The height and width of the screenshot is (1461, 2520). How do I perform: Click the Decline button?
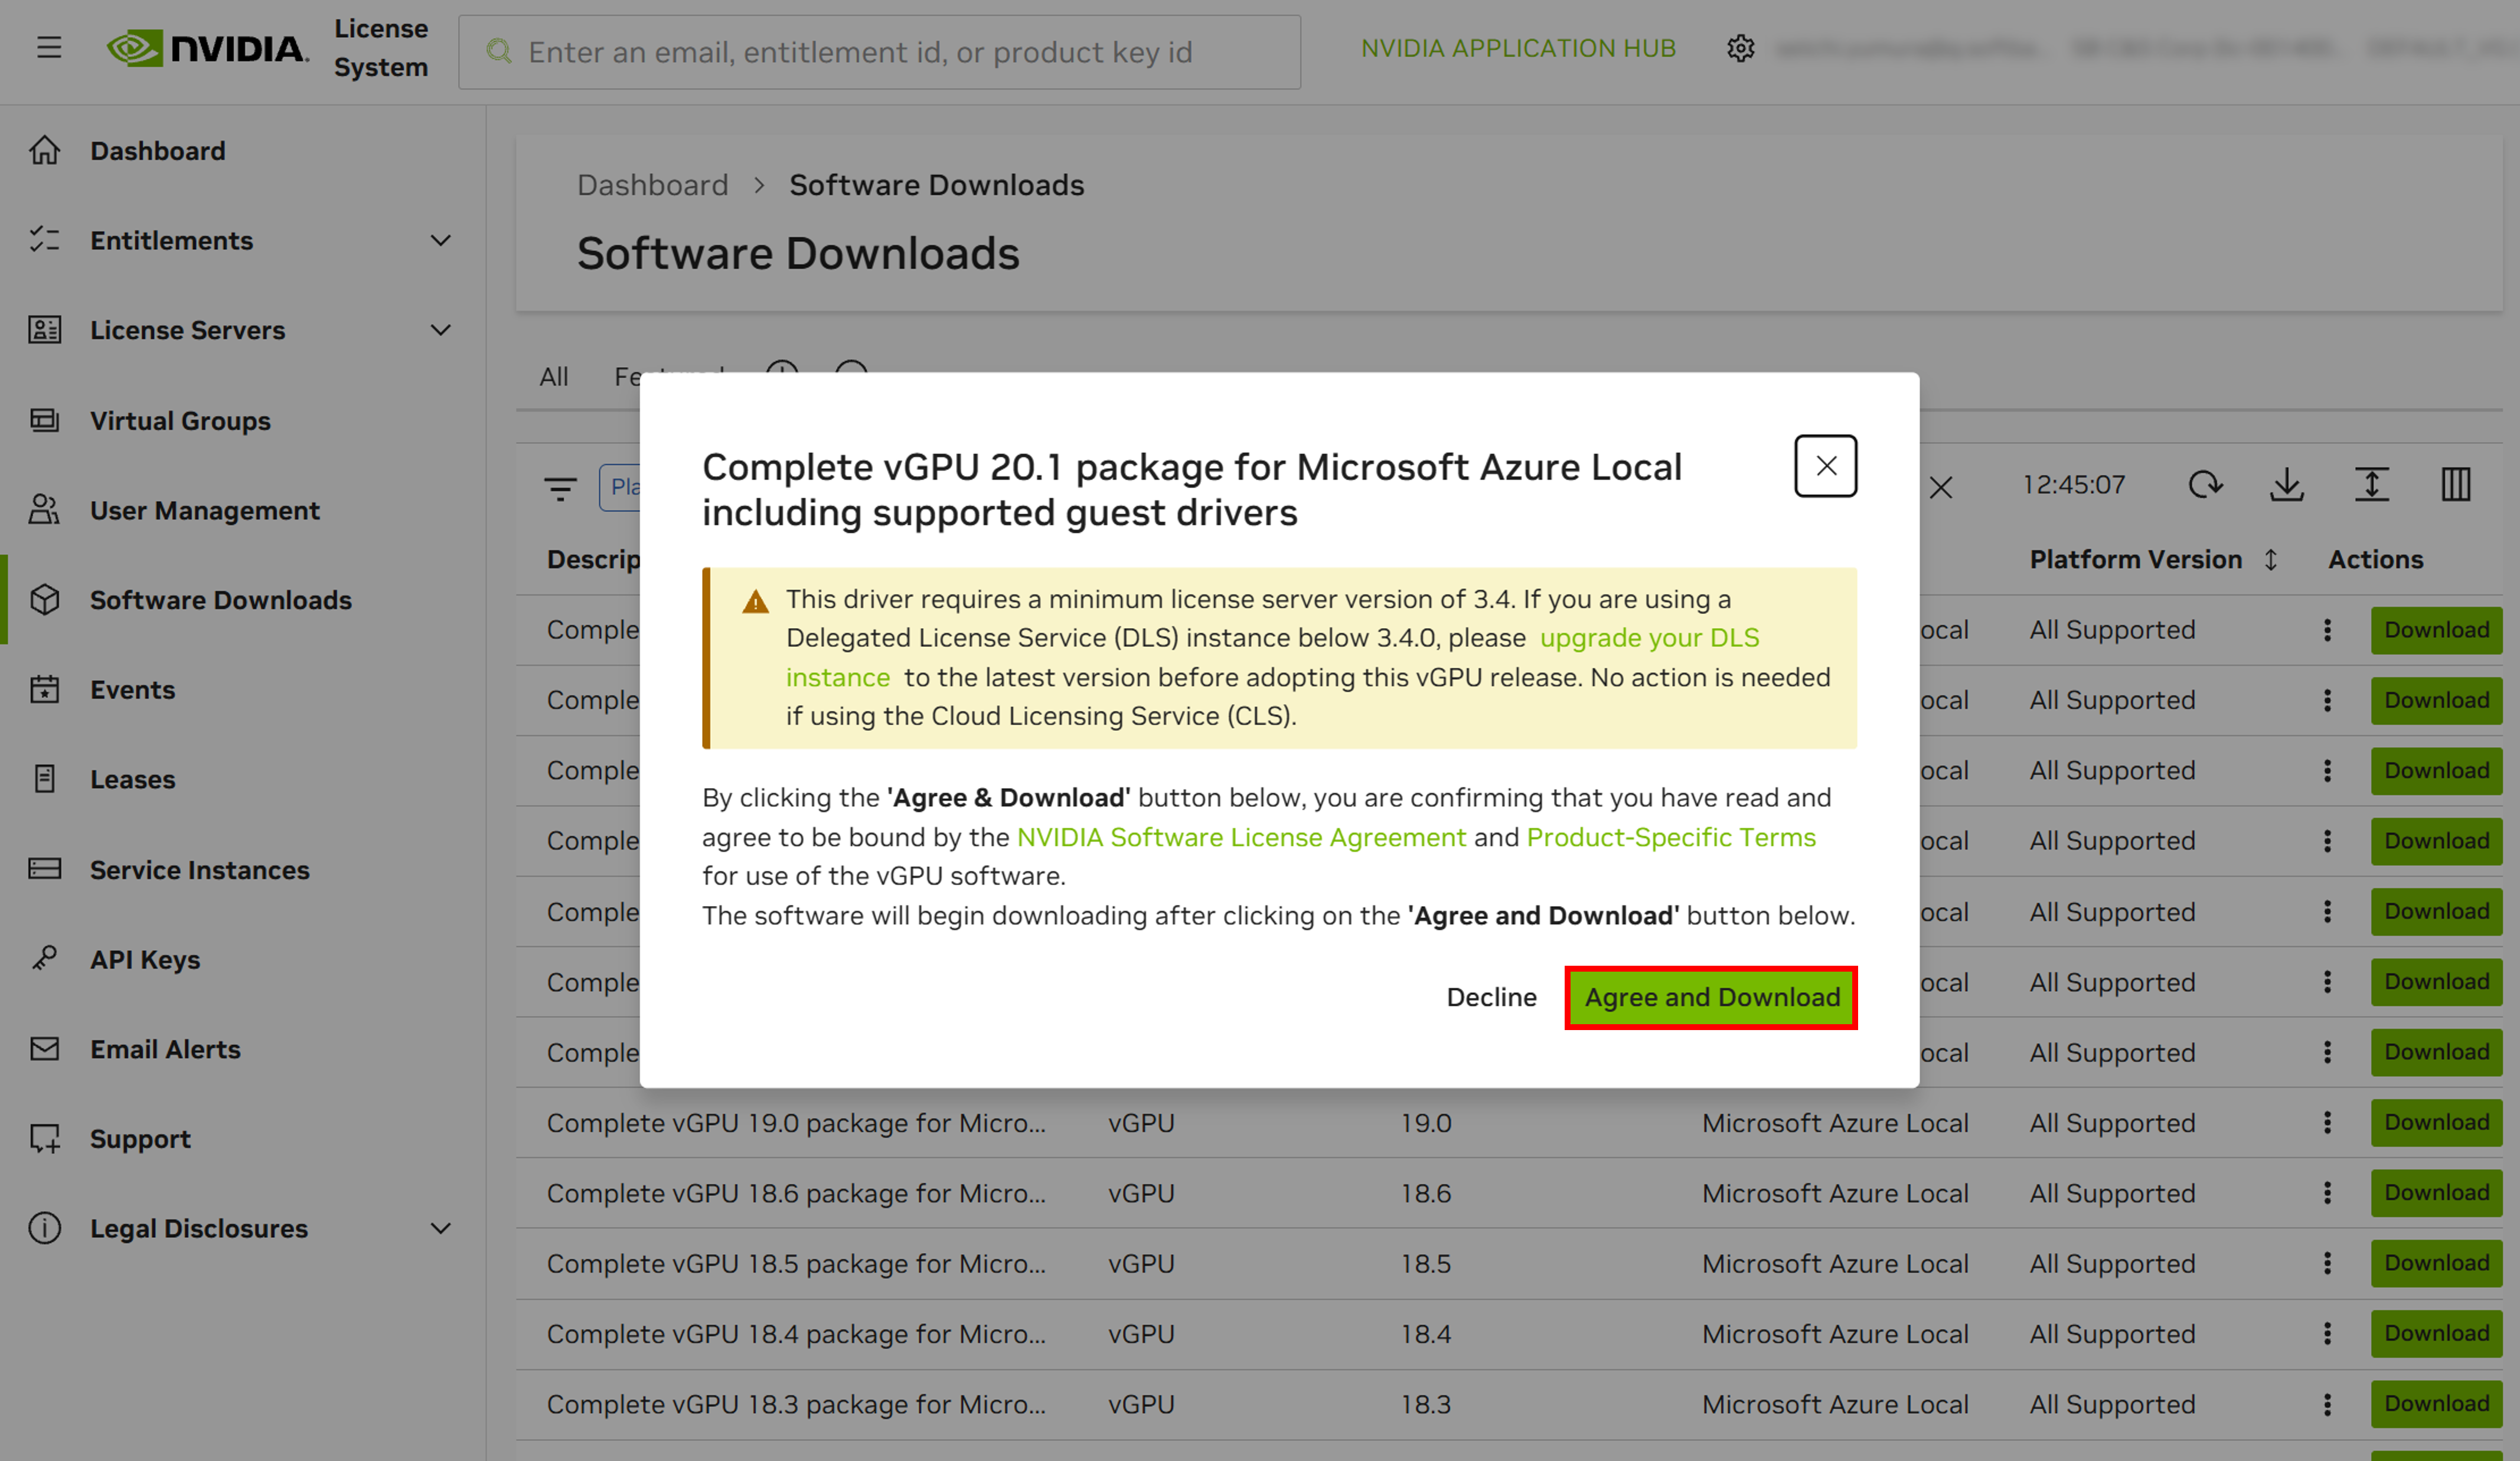tap(1491, 997)
